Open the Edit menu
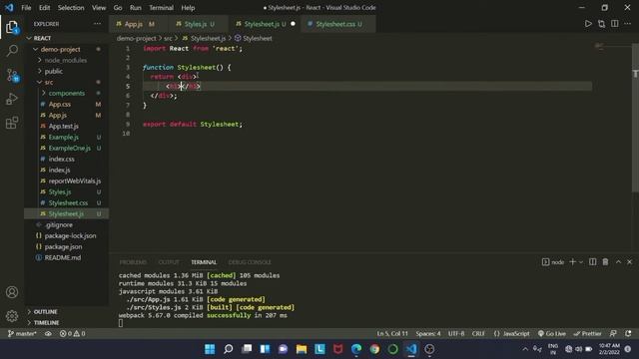This screenshot has height=359, width=639. pos(44,8)
